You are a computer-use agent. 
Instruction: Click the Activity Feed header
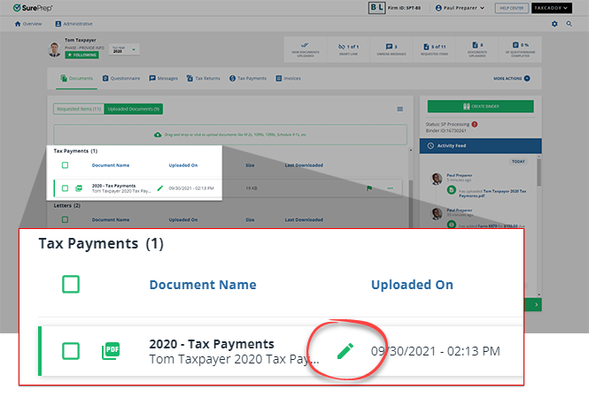(x=480, y=146)
